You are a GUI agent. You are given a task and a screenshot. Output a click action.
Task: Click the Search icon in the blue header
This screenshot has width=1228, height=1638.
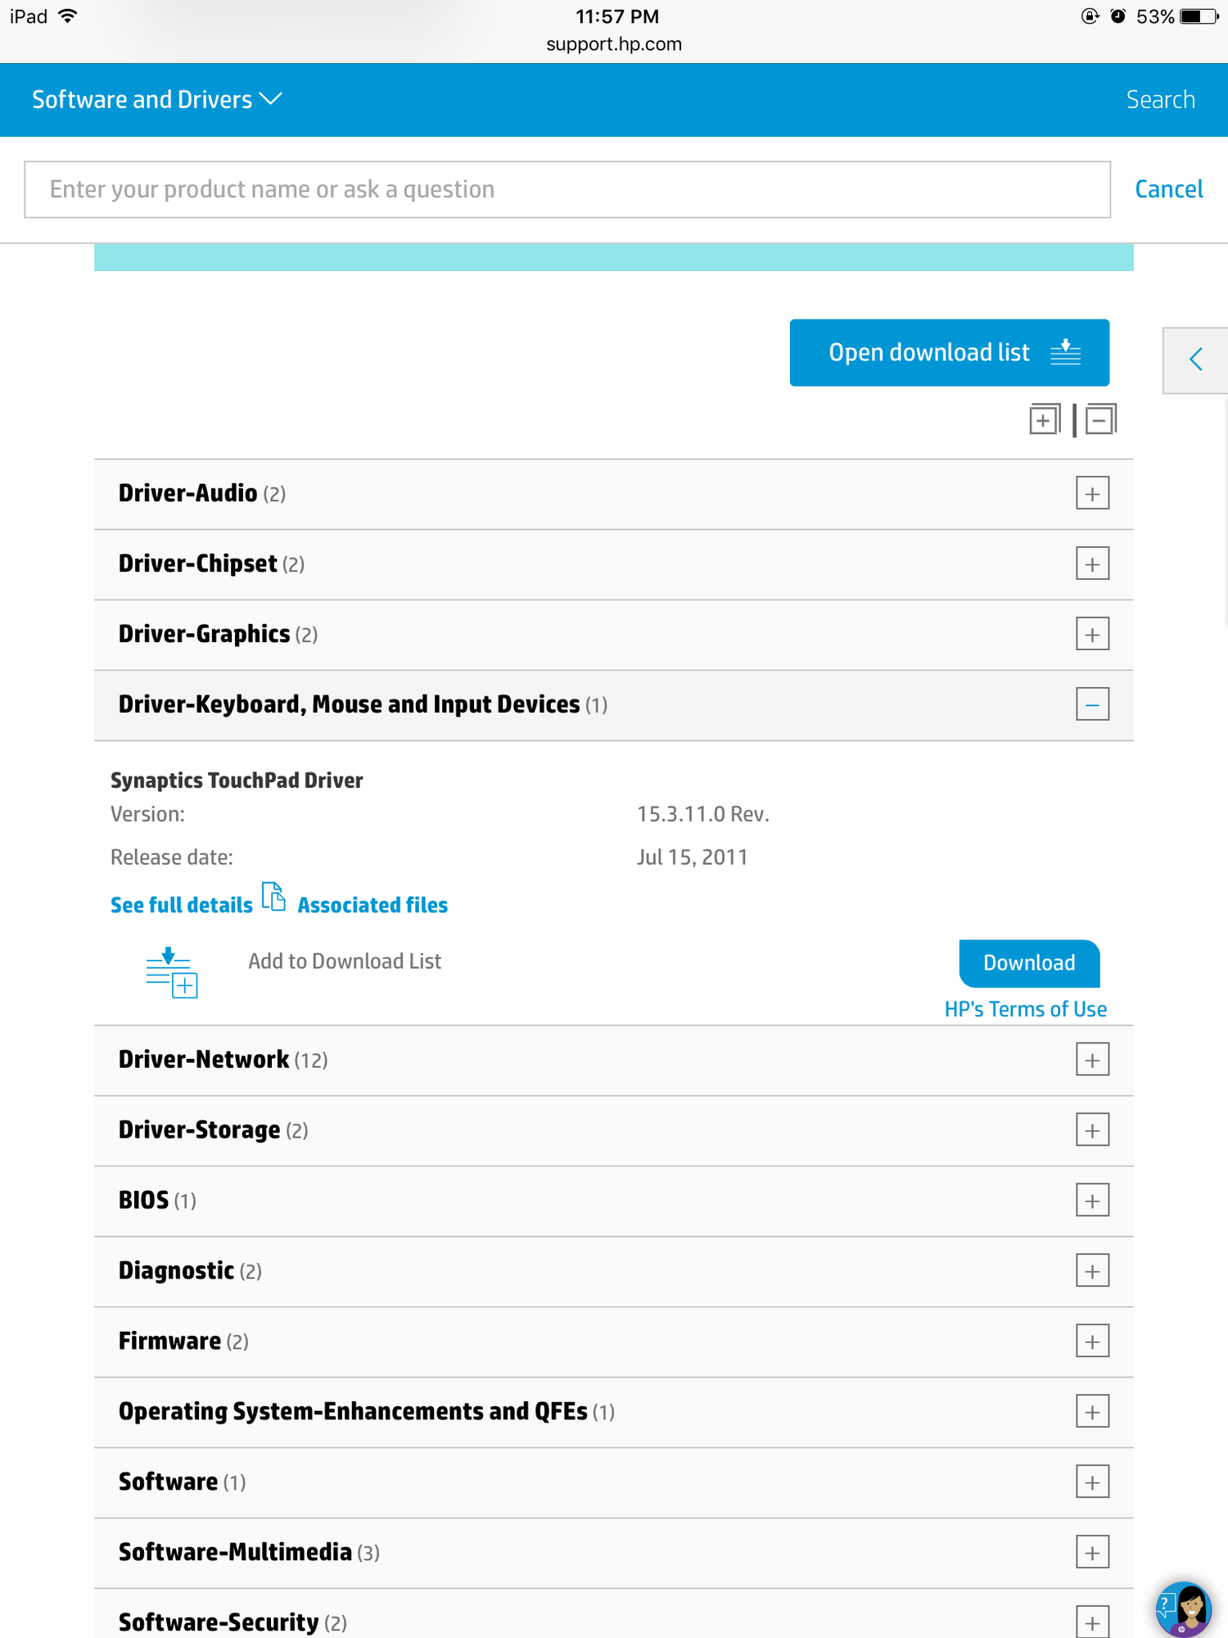point(1161,99)
